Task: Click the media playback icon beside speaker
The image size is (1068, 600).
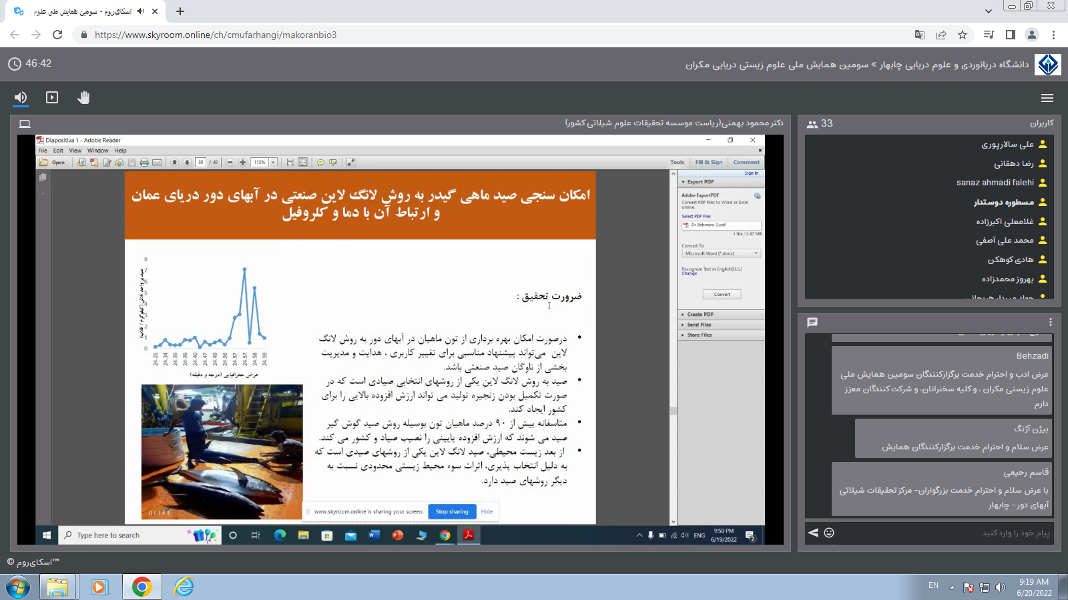Action: (52, 97)
